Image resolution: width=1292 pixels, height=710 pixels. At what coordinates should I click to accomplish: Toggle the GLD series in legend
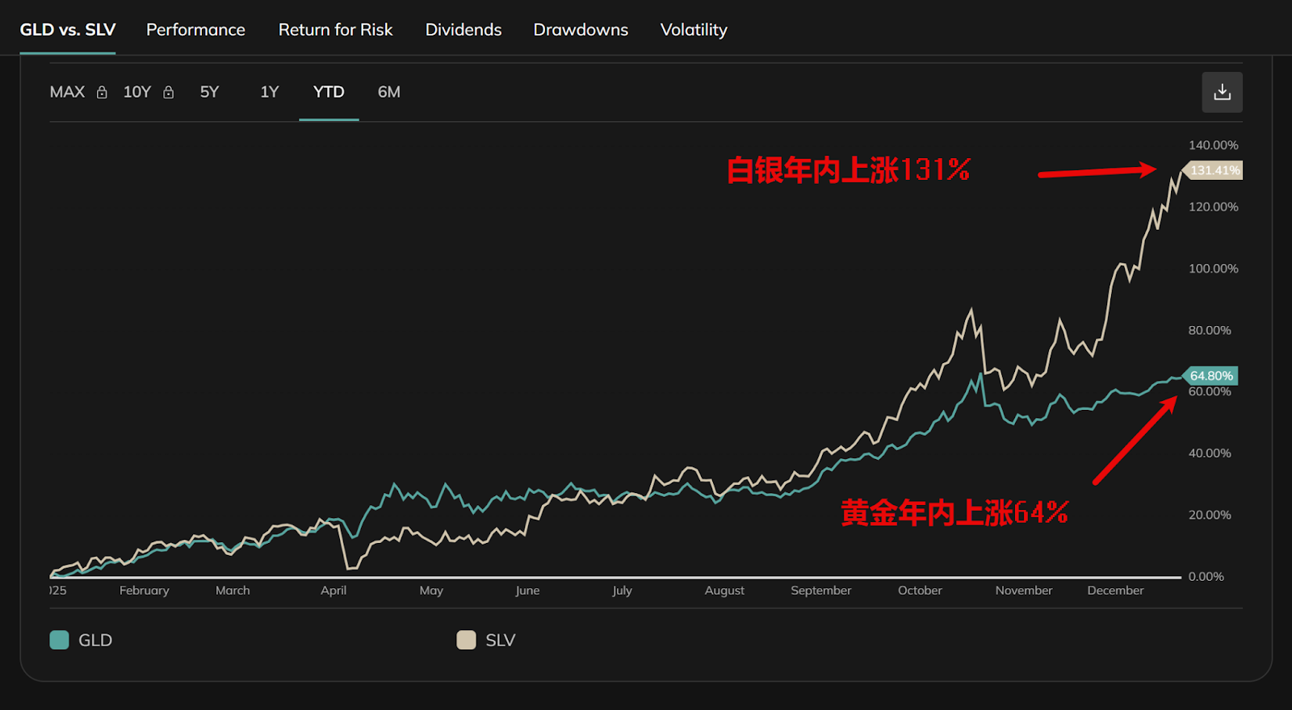point(95,640)
